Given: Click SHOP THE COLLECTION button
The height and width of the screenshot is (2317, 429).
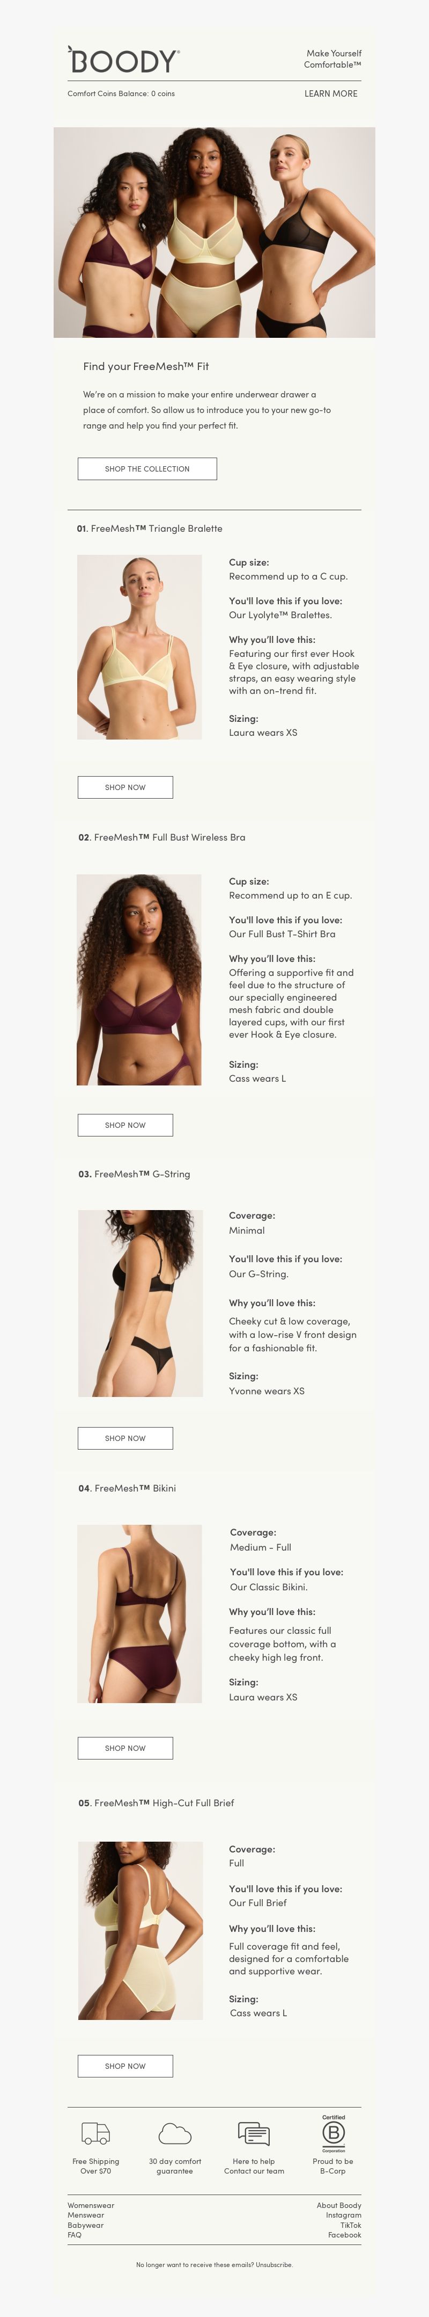Looking at the screenshot, I should [147, 469].
